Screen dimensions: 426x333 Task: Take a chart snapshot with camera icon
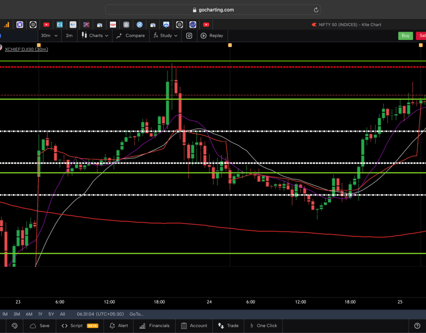click(189, 36)
